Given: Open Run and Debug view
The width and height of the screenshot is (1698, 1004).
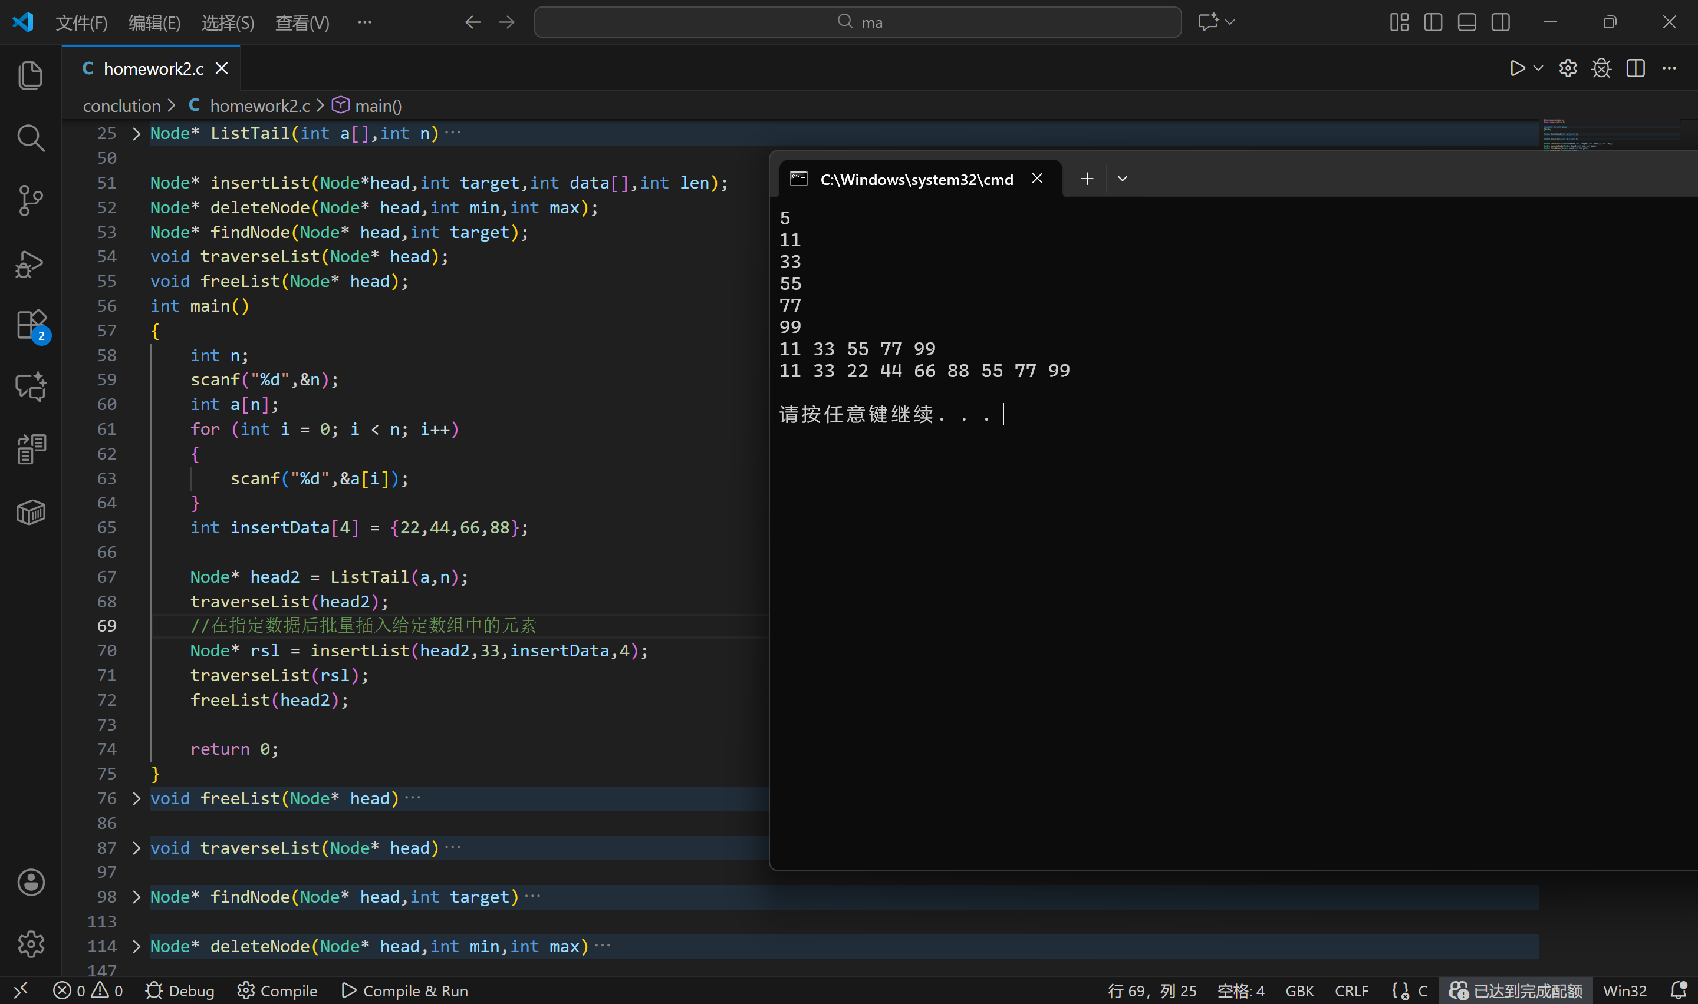Looking at the screenshot, I should point(31,264).
